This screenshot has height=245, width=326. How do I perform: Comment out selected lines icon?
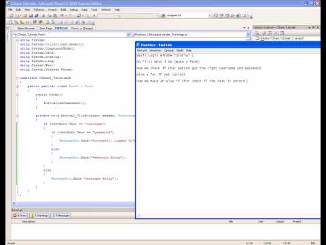point(47,22)
